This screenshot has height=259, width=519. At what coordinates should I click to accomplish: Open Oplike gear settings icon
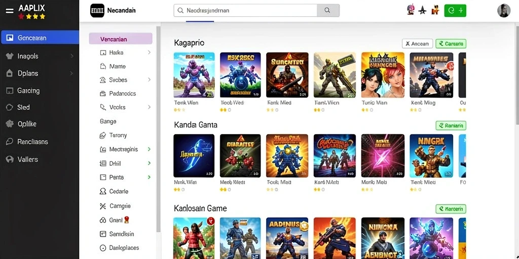tap(10, 124)
